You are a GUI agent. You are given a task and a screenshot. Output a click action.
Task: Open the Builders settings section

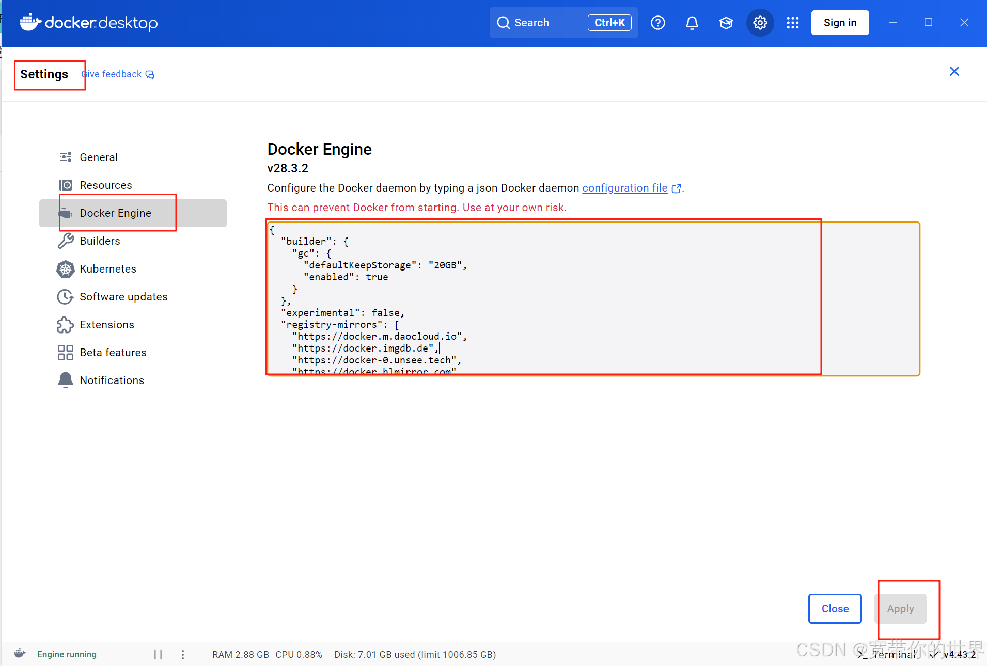(133, 241)
